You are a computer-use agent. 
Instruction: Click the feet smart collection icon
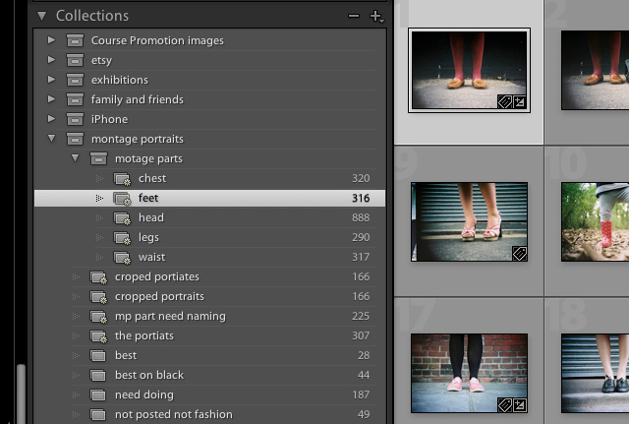122,199
